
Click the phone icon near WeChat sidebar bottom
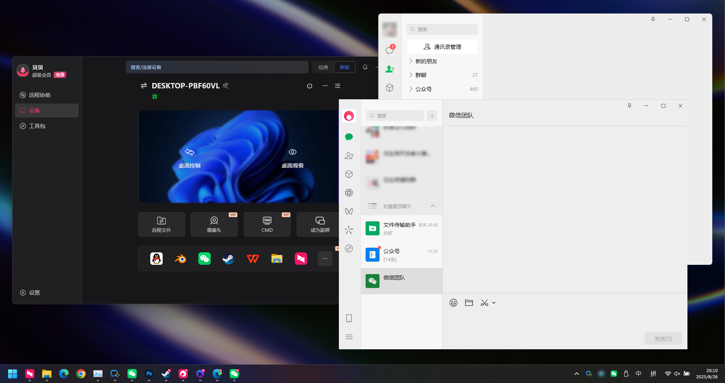click(x=349, y=318)
